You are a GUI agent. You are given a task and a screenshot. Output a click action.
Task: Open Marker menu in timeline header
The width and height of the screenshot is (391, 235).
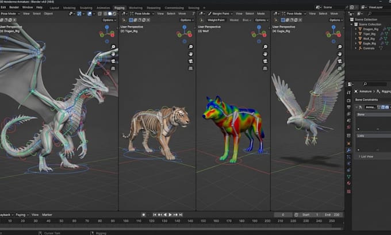[47, 214]
